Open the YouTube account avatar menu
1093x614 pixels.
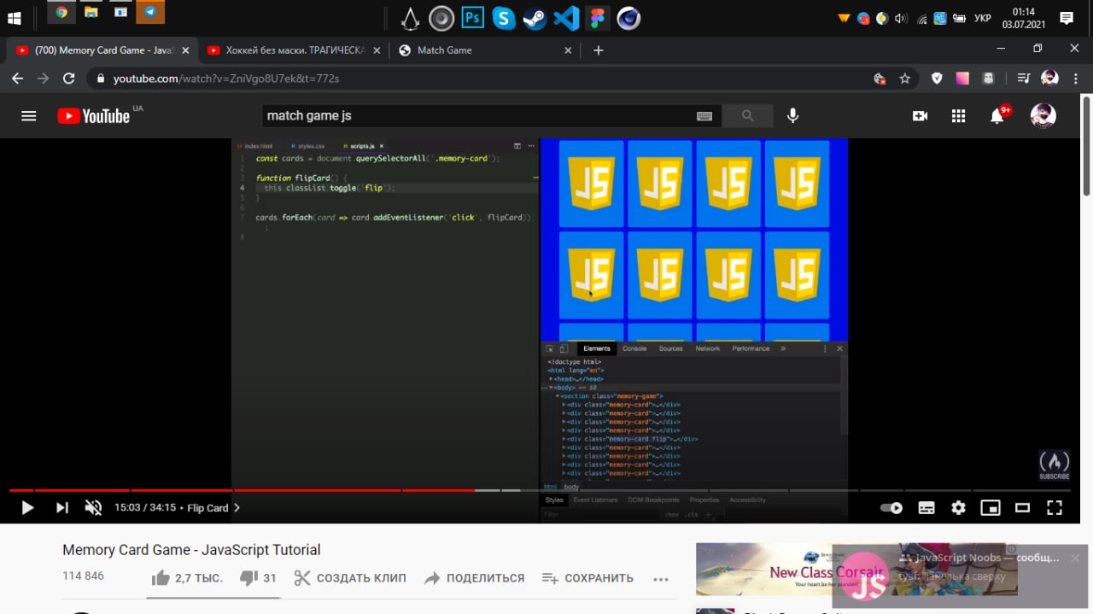1043,115
